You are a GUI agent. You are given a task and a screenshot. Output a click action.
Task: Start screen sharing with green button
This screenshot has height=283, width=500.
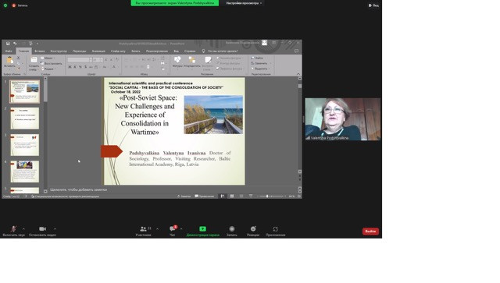pyautogui.click(x=203, y=231)
